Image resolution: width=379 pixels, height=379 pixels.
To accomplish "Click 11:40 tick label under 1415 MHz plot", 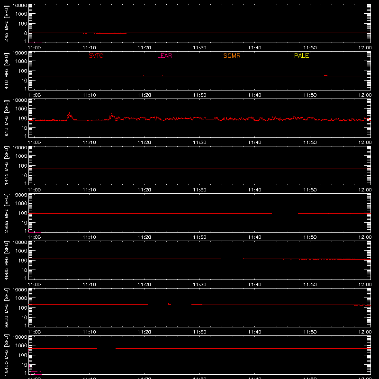I will (x=255, y=190).
